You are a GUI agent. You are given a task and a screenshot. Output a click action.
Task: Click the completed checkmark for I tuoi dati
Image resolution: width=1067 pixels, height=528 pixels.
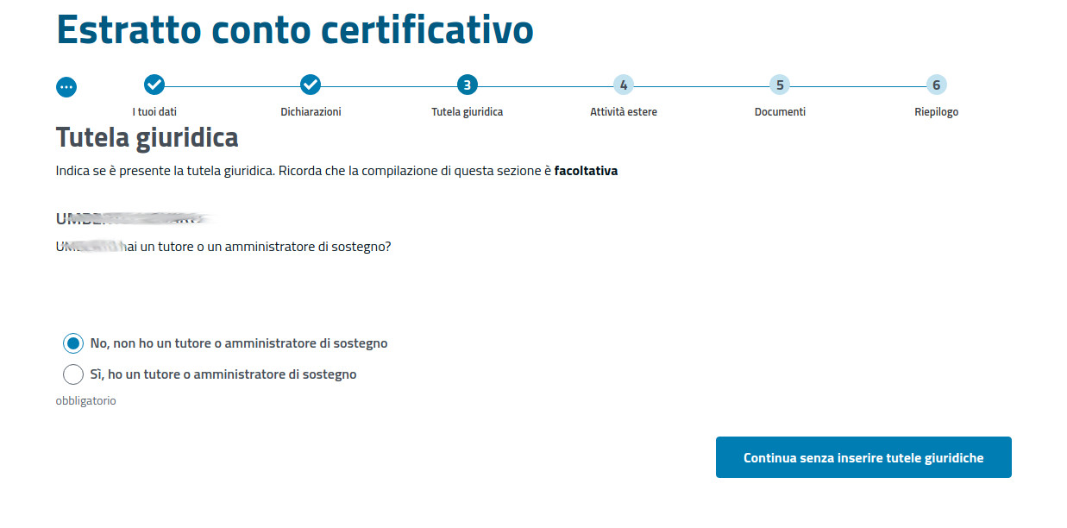(x=154, y=85)
